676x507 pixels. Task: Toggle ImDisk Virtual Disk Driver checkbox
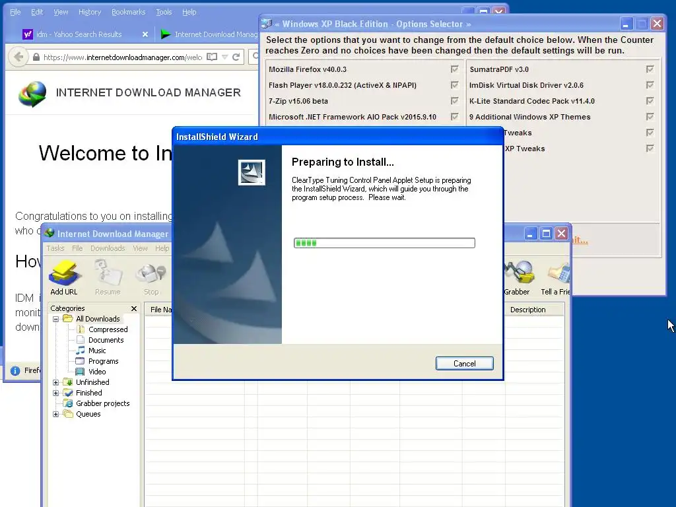click(650, 85)
